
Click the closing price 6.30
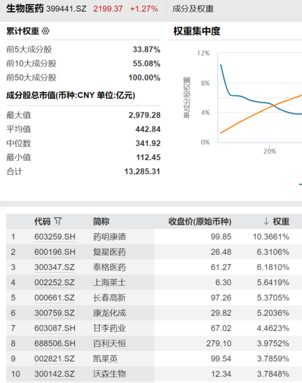(x=223, y=282)
